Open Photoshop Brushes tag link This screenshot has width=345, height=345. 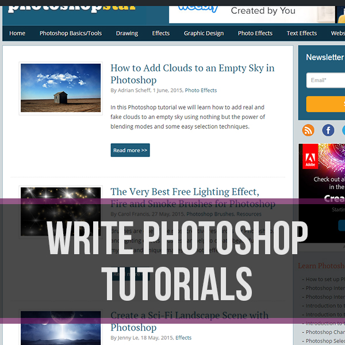(x=210, y=214)
